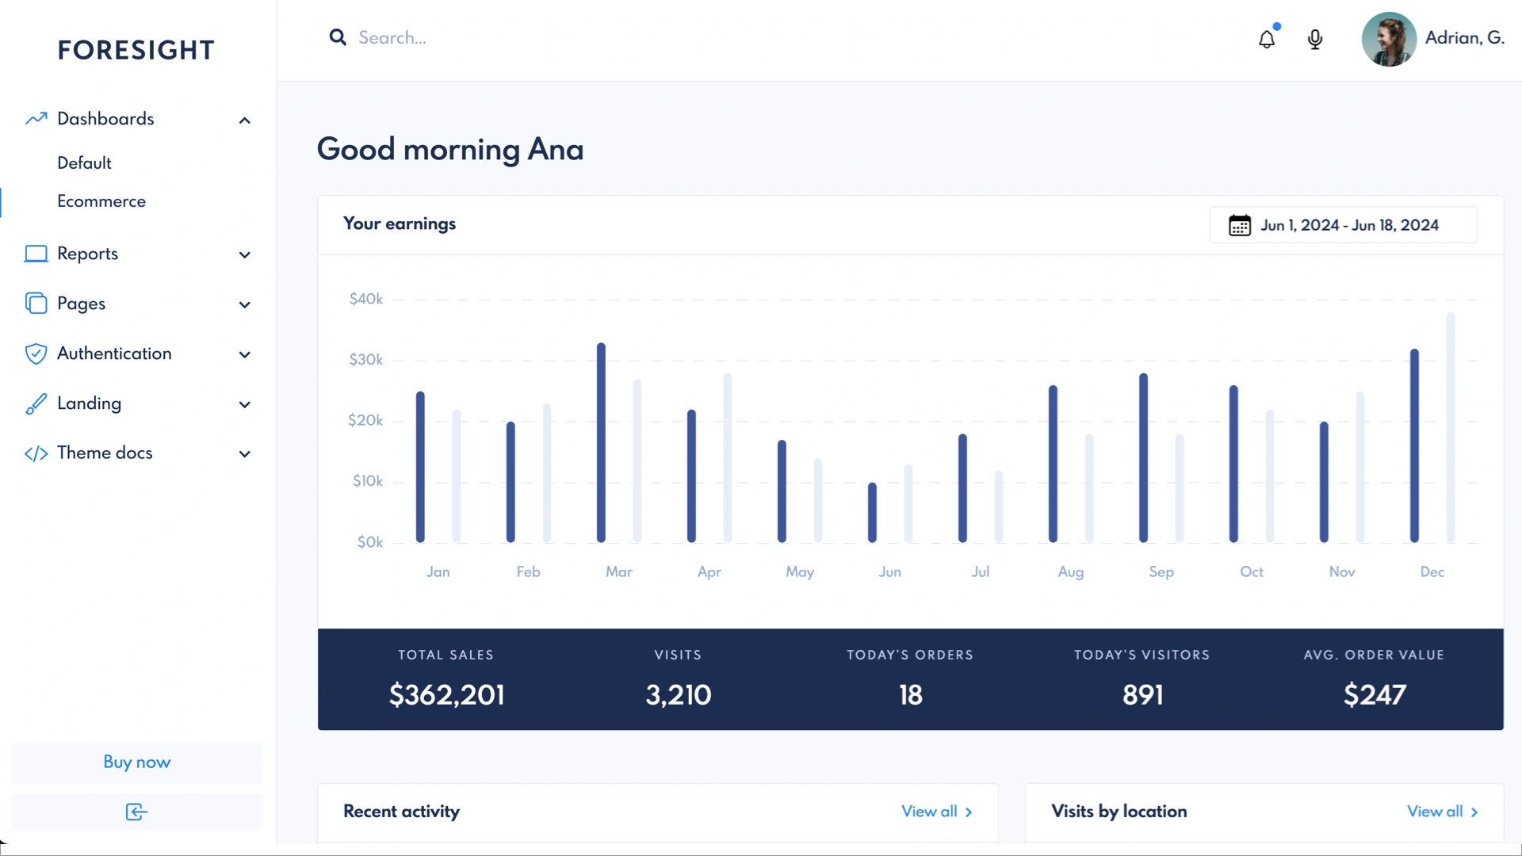Expand the Reports section
The height and width of the screenshot is (856, 1522).
point(245,255)
